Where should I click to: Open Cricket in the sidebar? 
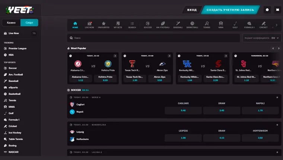13,126
